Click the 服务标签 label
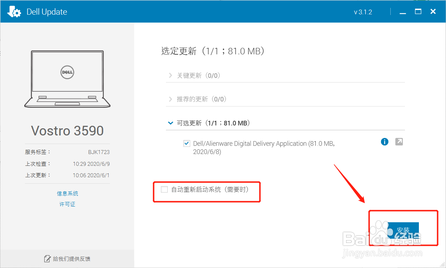This screenshot has width=446, height=268. click(38, 152)
